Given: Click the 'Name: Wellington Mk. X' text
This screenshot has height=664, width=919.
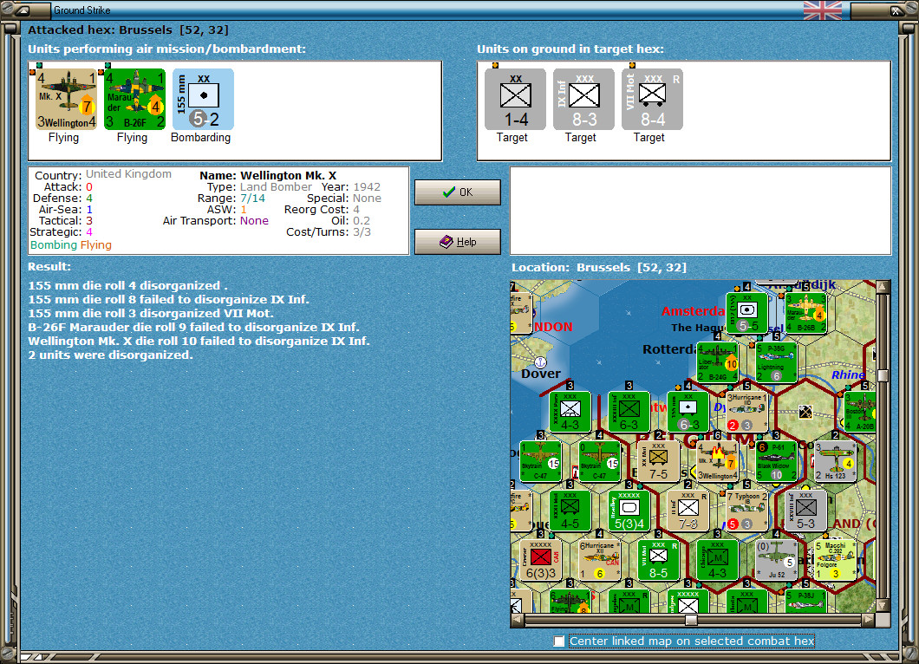Looking at the screenshot, I should [268, 175].
